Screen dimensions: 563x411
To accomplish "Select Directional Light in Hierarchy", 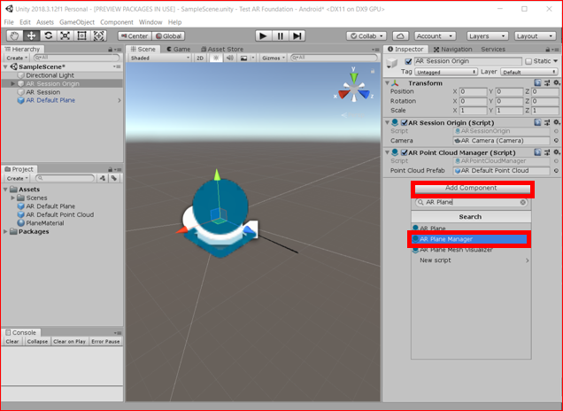I will pyautogui.click(x=50, y=75).
